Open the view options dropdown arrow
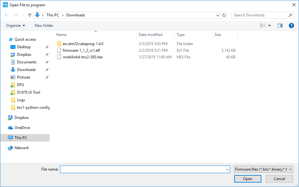299x187 pixels. pyautogui.click(x=269, y=26)
